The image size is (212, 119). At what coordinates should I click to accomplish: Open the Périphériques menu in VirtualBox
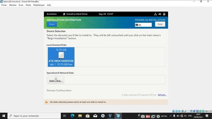tap(39, 5)
